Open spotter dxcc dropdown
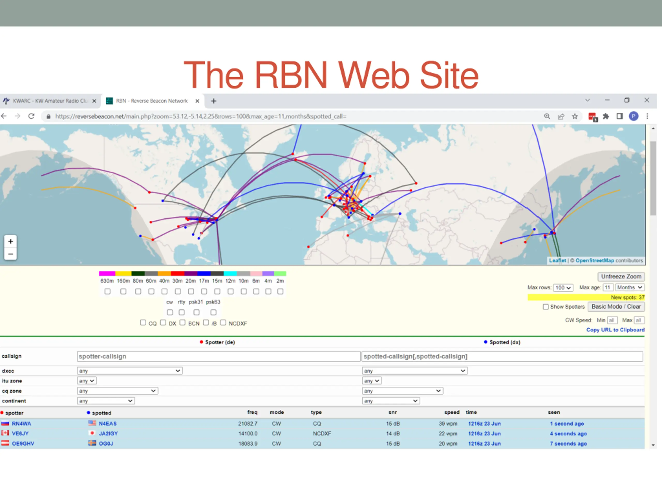Image resolution: width=662 pixels, height=496 pixels. coord(130,371)
